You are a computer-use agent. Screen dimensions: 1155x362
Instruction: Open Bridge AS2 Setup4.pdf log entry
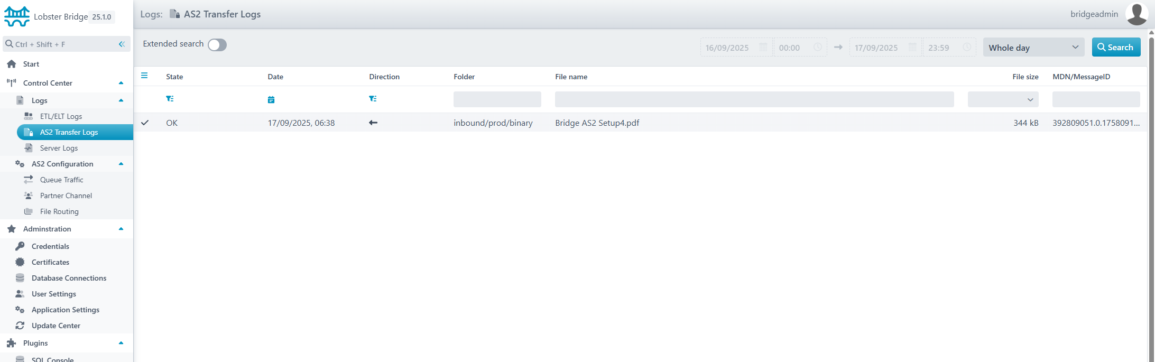click(x=597, y=123)
